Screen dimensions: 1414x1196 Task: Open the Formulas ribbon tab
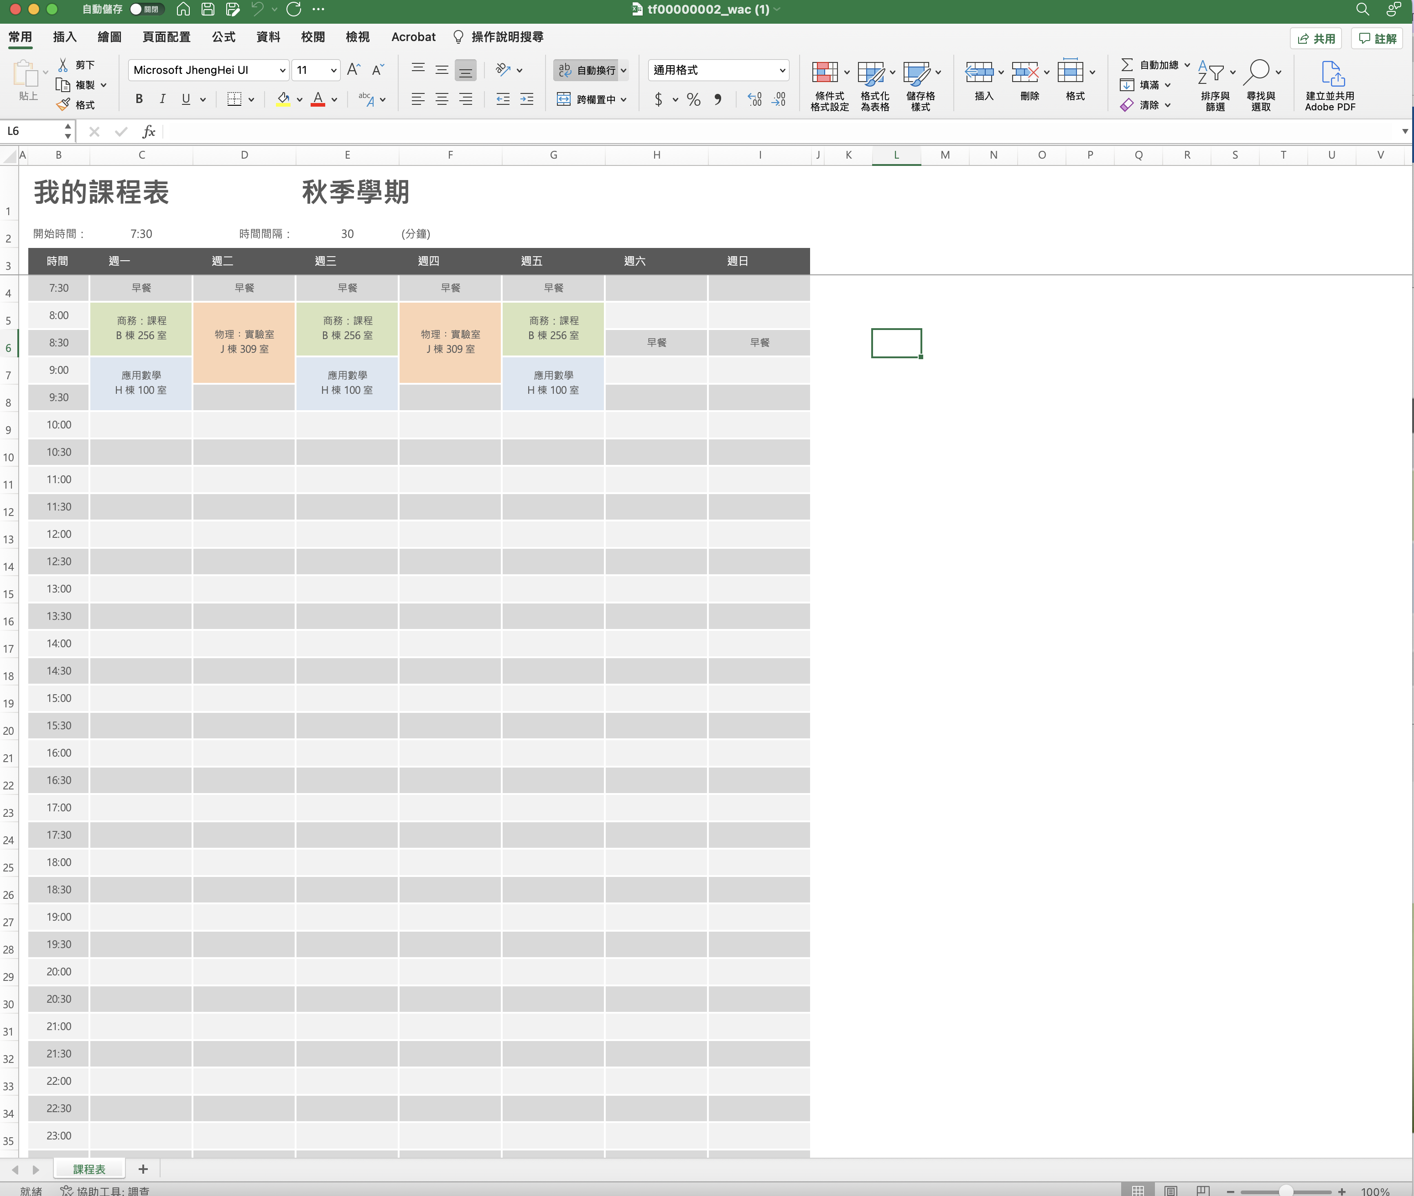point(223,36)
